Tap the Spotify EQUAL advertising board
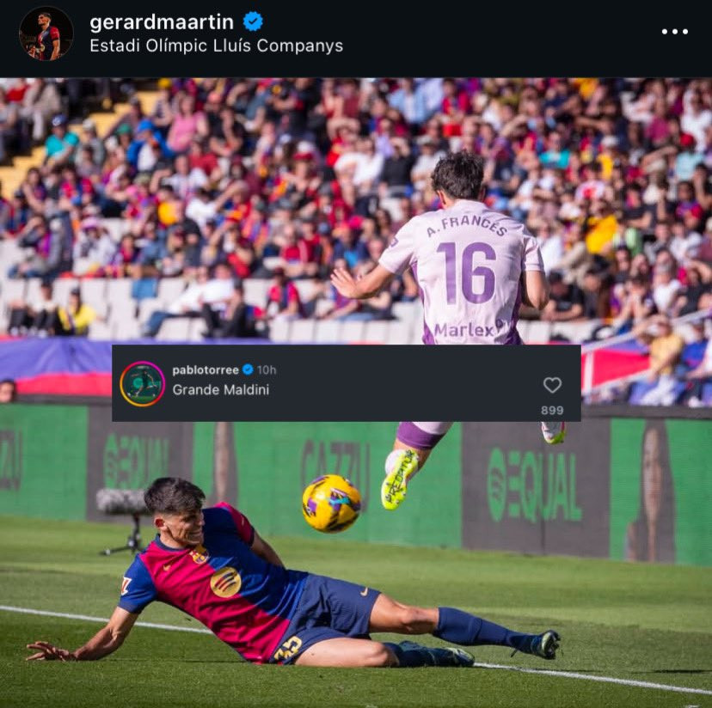Image resolution: width=712 pixels, height=708 pixels. click(x=535, y=486)
